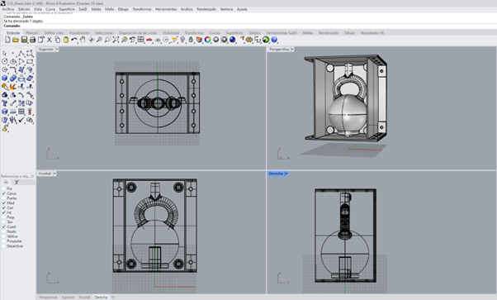Click the Superior viewport title label

tap(46, 50)
